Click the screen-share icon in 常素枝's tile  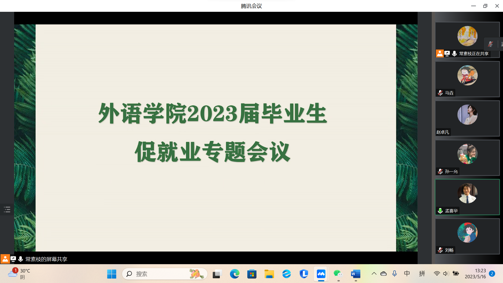(x=447, y=53)
